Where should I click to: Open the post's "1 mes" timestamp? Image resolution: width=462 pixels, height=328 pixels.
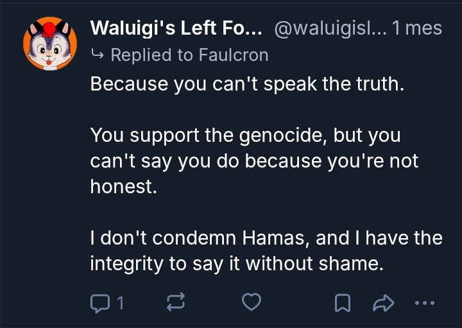[418, 28]
